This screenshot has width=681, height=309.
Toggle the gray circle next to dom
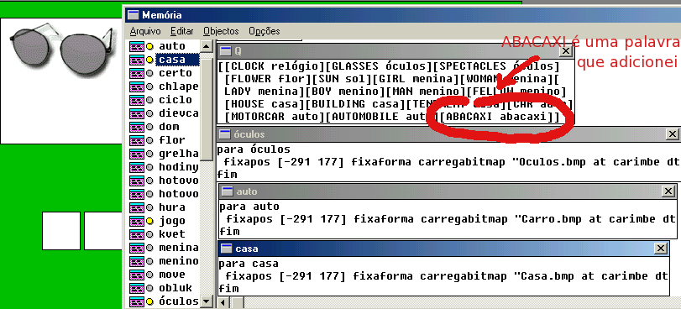pyautogui.click(x=149, y=127)
